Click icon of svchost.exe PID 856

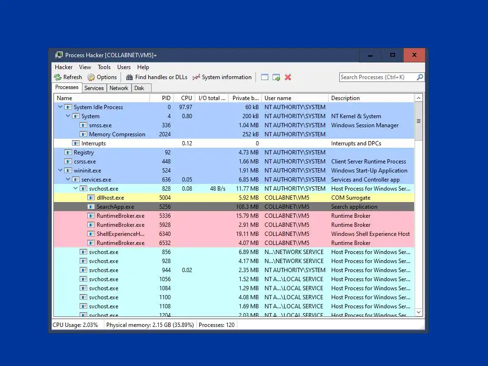(x=83, y=252)
